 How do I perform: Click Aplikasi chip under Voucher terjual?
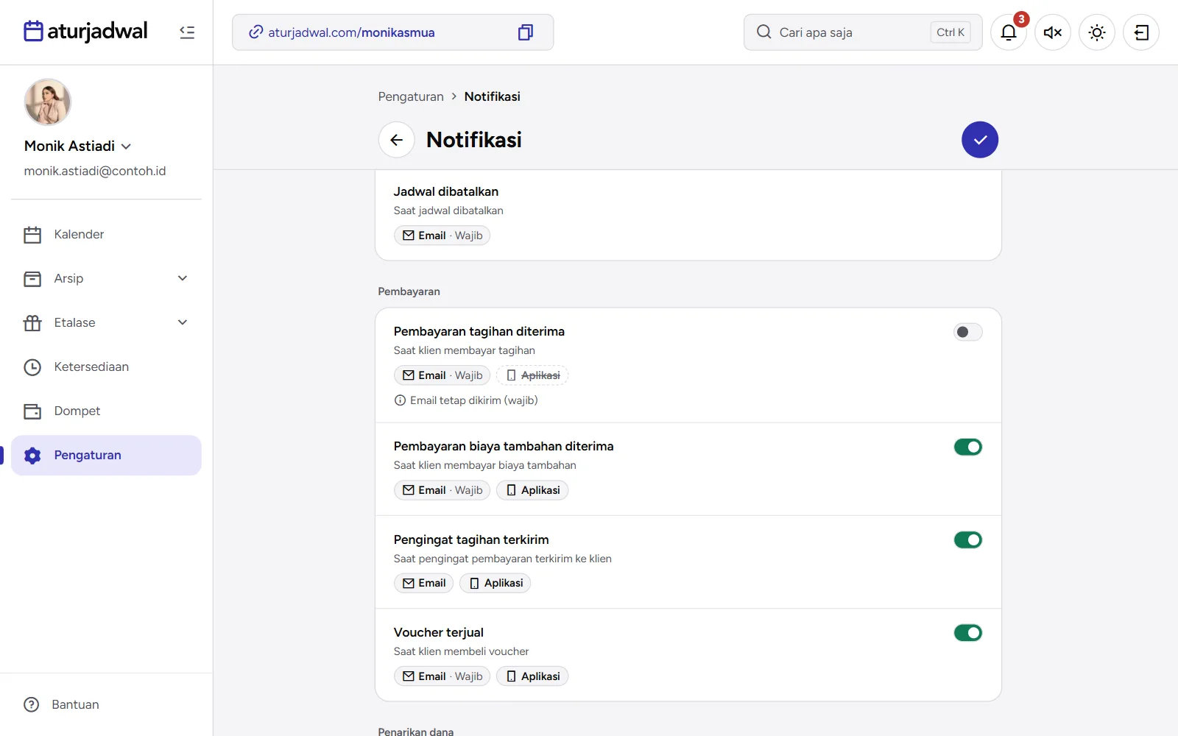532,676
